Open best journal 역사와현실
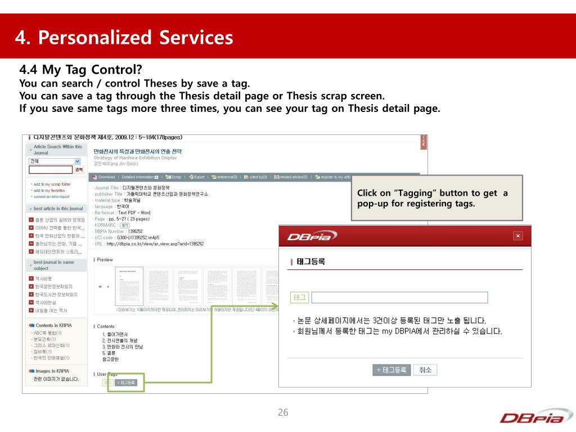The width and height of the screenshot is (576, 432). (x=43, y=302)
